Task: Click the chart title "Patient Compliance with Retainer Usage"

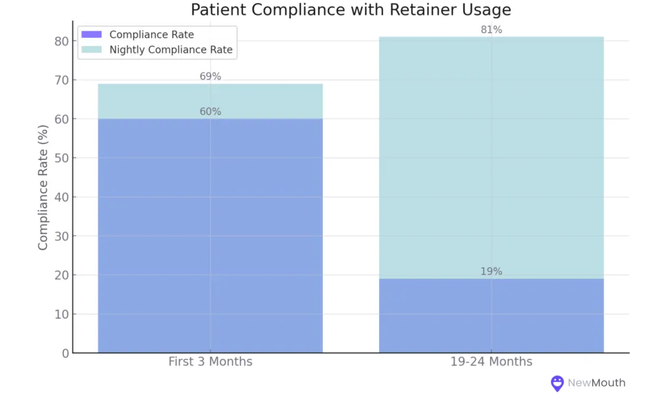Action: point(351,10)
